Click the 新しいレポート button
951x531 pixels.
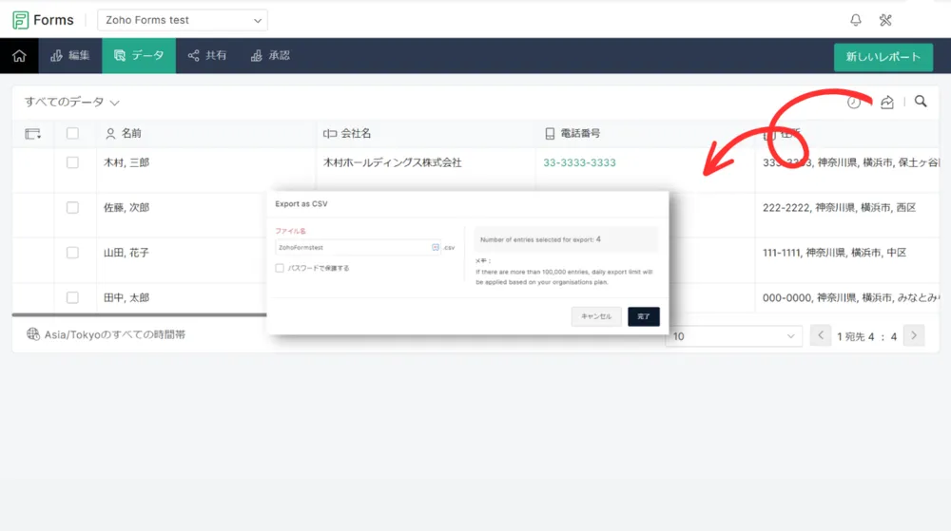(883, 57)
